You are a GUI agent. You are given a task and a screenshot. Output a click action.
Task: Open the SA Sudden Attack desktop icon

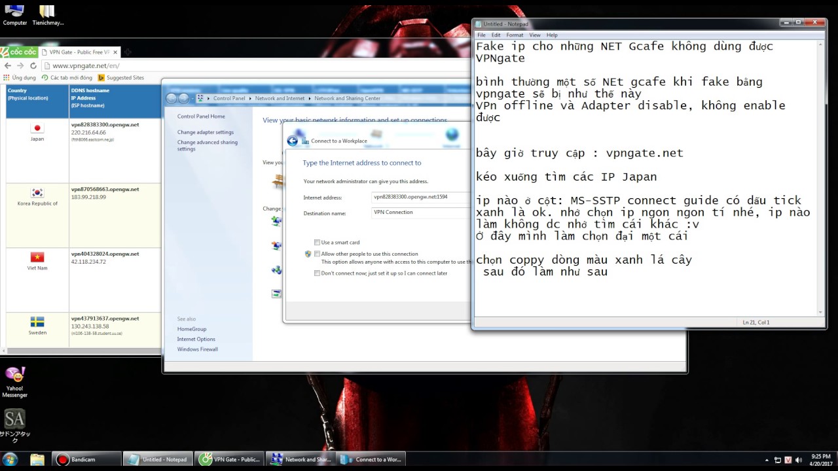pos(14,426)
